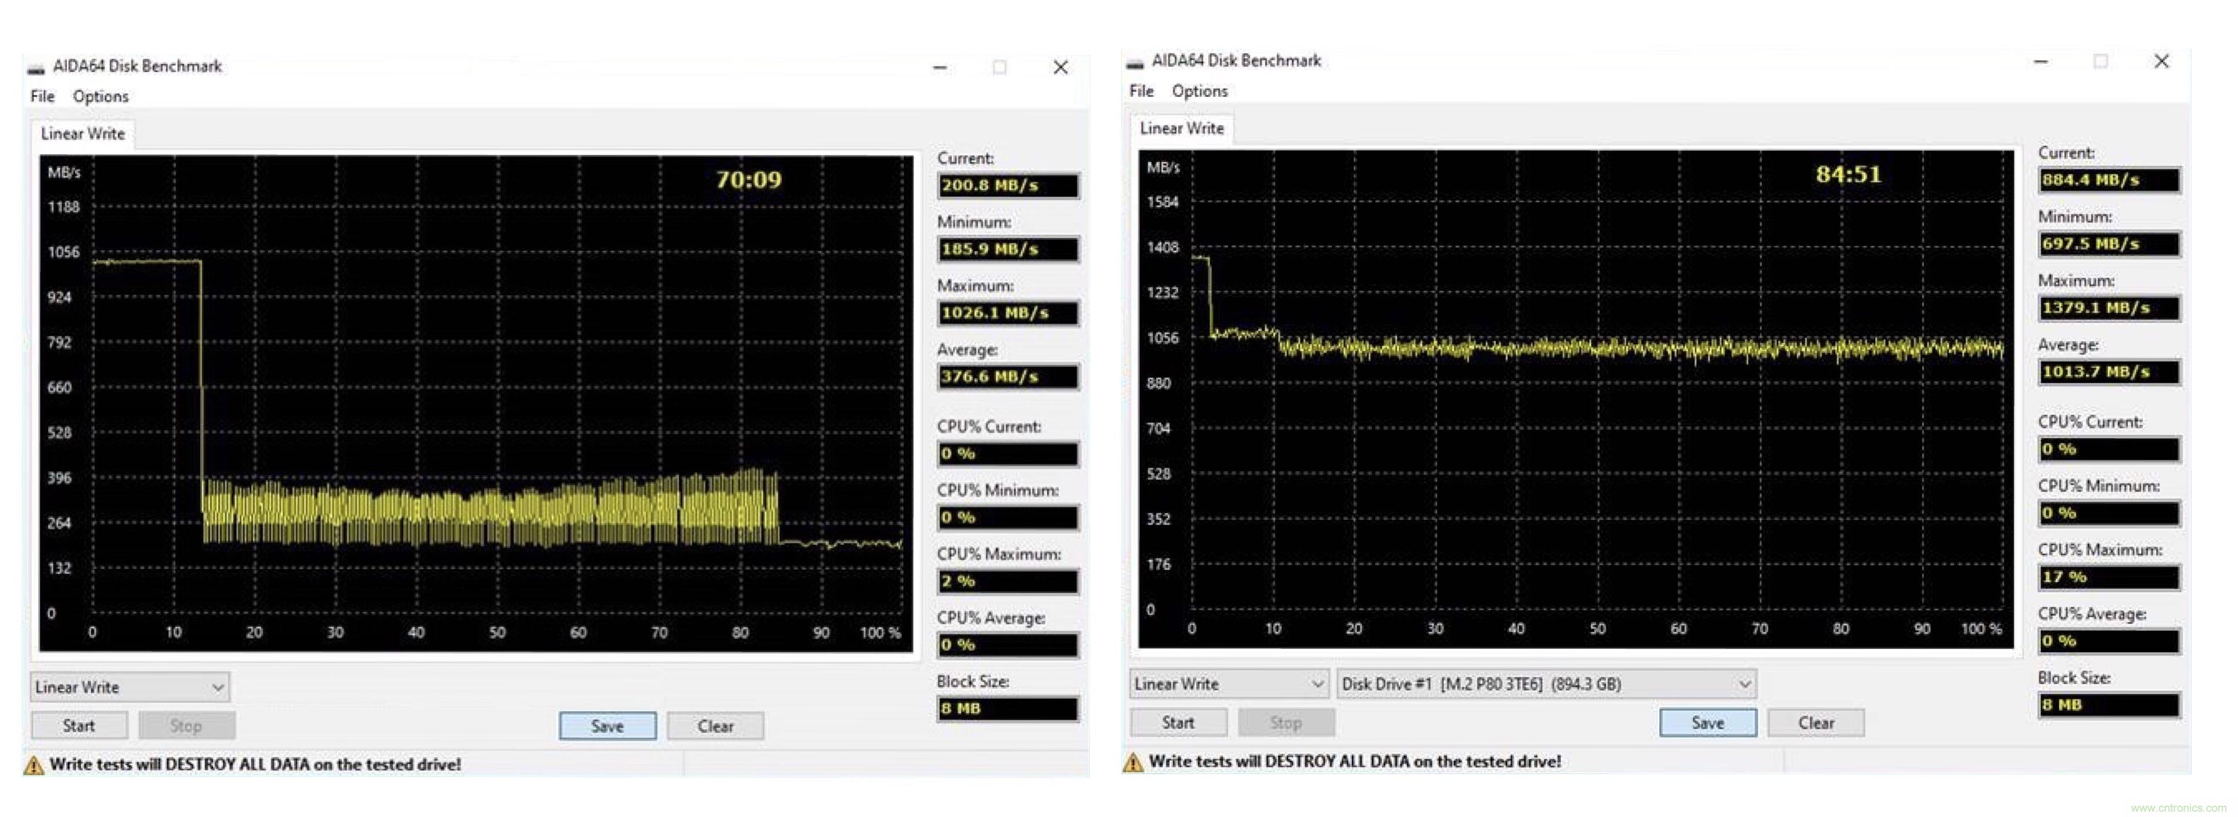Click Current value 200.8 MB/s field
2238x817 pixels.
(1008, 186)
